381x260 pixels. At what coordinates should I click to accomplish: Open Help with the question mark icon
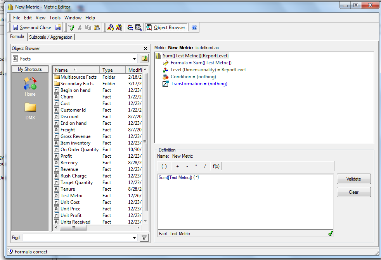coord(194,27)
